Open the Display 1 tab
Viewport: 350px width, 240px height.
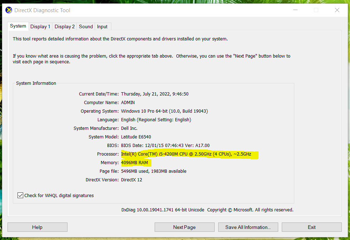tap(40, 26)
